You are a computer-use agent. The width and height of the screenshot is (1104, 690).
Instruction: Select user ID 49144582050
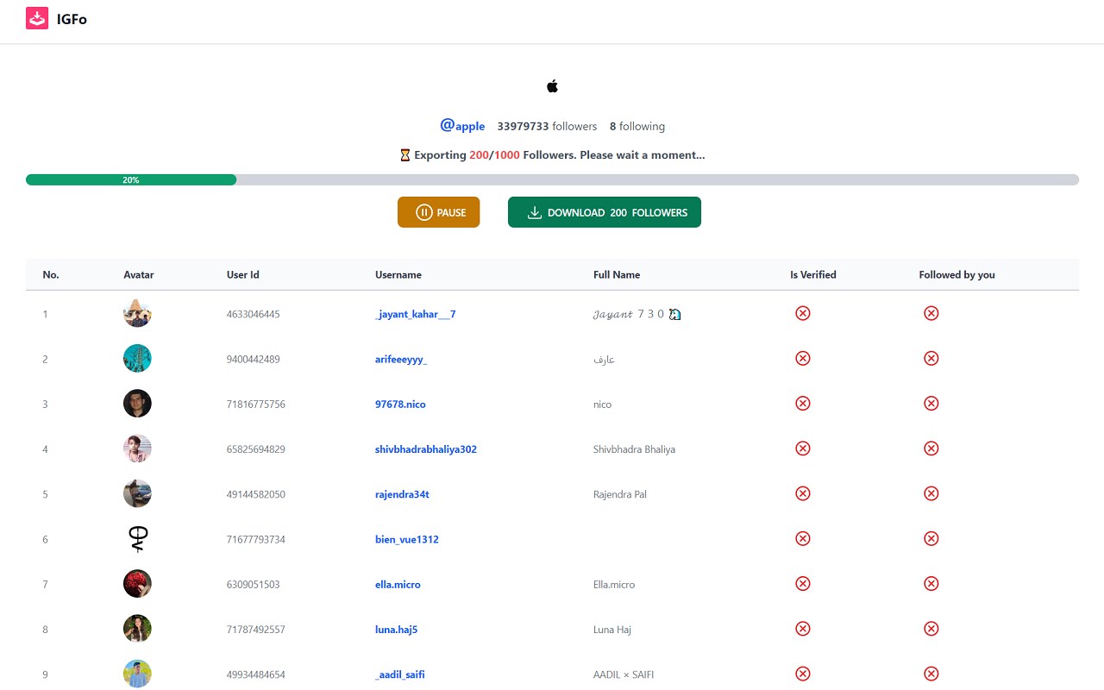[x=256, y=494]
